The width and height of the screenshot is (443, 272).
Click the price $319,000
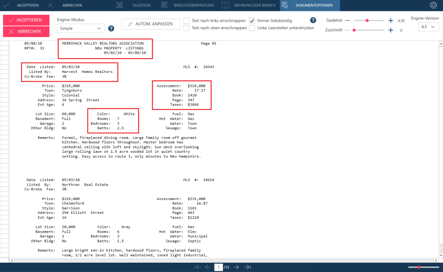tap(70, 86)
